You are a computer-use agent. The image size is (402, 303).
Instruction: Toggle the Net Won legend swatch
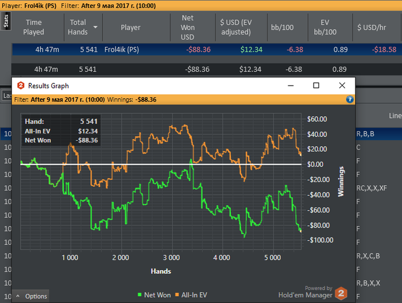pos(140,295)
